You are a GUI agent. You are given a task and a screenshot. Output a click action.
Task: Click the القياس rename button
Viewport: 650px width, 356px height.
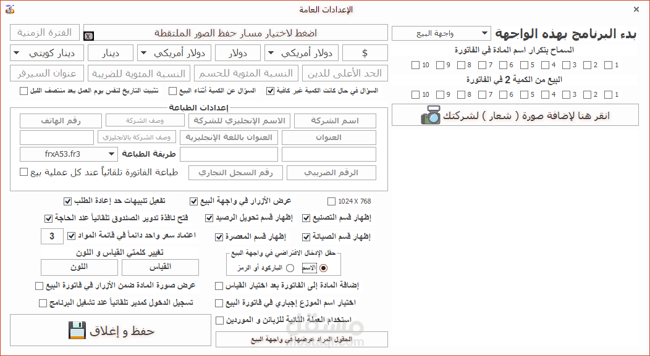(x=160, y=267)
